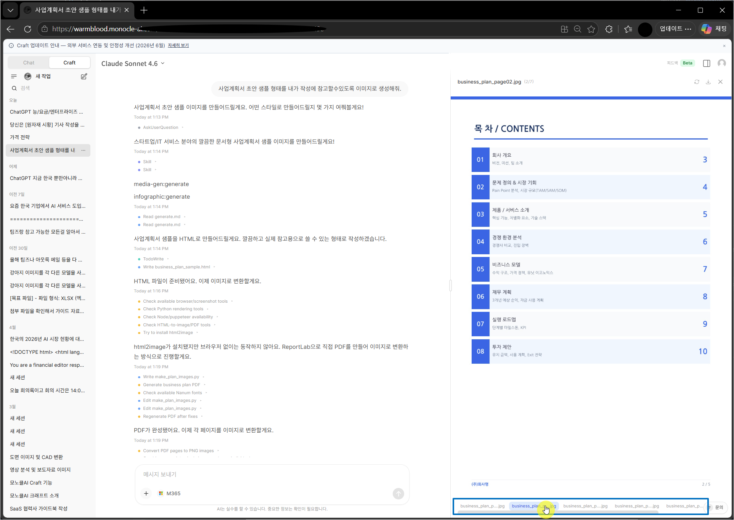Select the Craft tab
This screenshot has height=520, width=734.
click(69, 63)
